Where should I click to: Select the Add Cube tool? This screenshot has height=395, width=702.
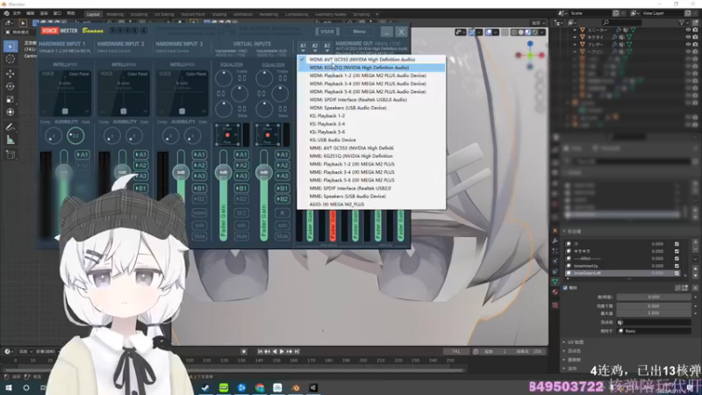click(x=11, y=155)
